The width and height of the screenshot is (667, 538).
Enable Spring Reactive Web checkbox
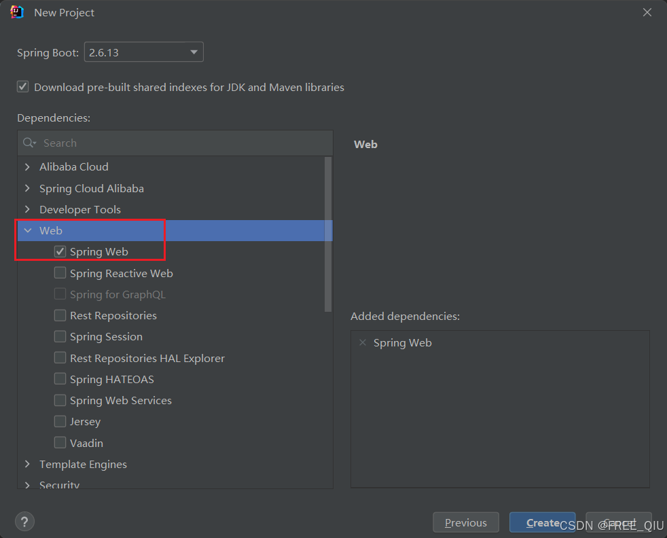click(x=60, y=272)
